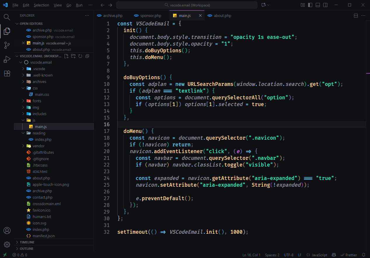Split the editor using the split icon

pos(355,15)
